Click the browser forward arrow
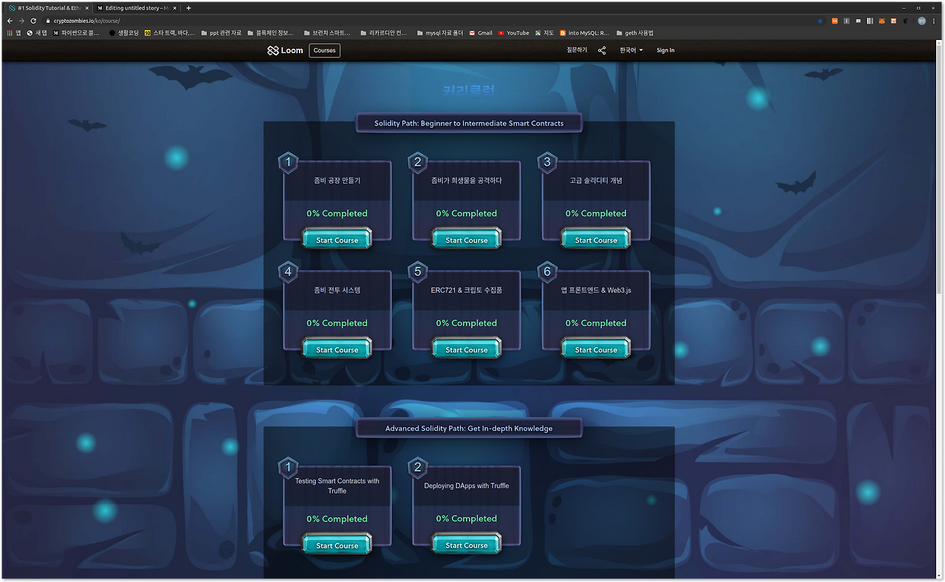 [x=21, y=21]
